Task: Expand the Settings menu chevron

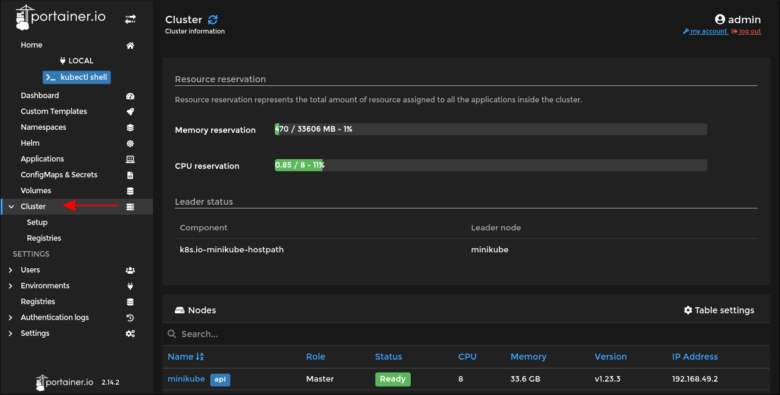Action: 10,333
